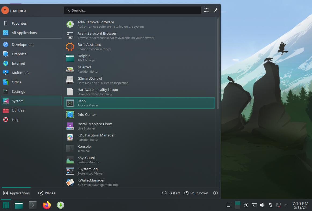Pin the application launcher open
The width and height of the screenshot is (312, 211).
pyautogui.click(x=216, y=10)
